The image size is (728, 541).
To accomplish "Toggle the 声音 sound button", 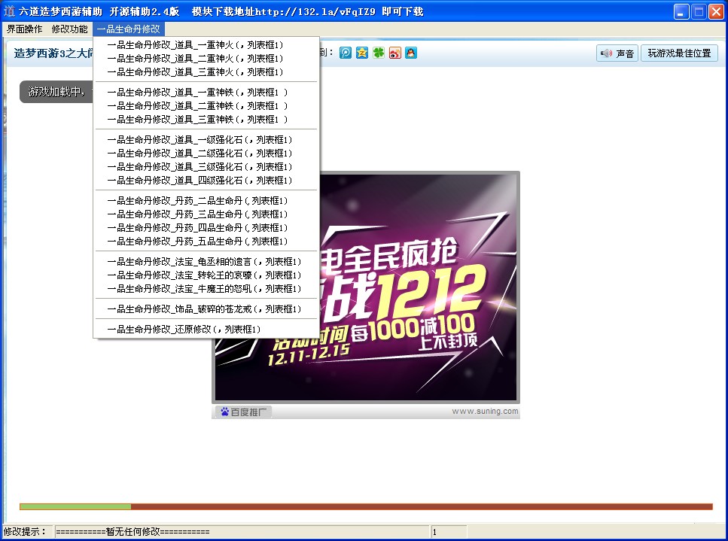I will tap(617, 53).
